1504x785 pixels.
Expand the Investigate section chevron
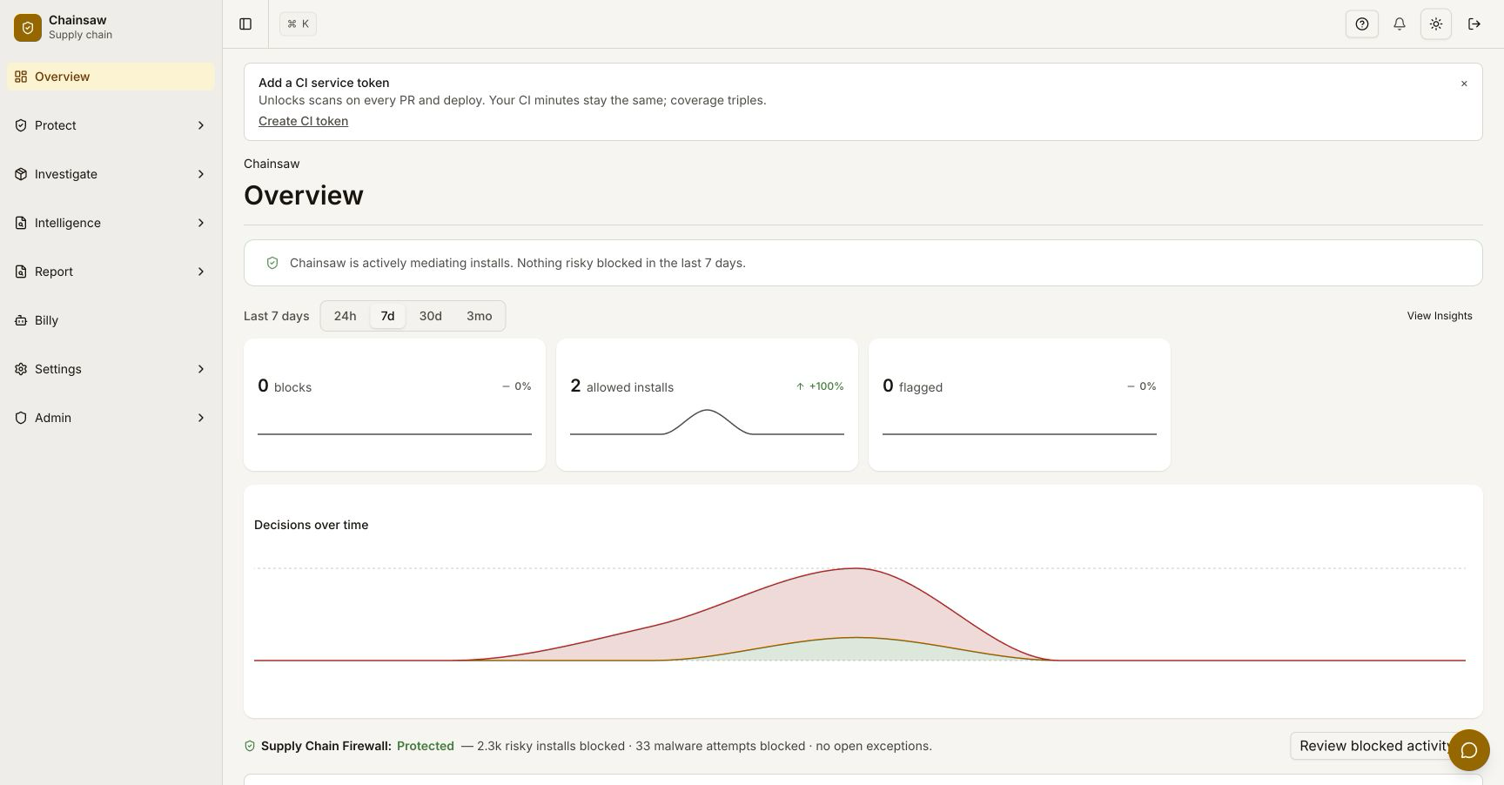point(201,174)
